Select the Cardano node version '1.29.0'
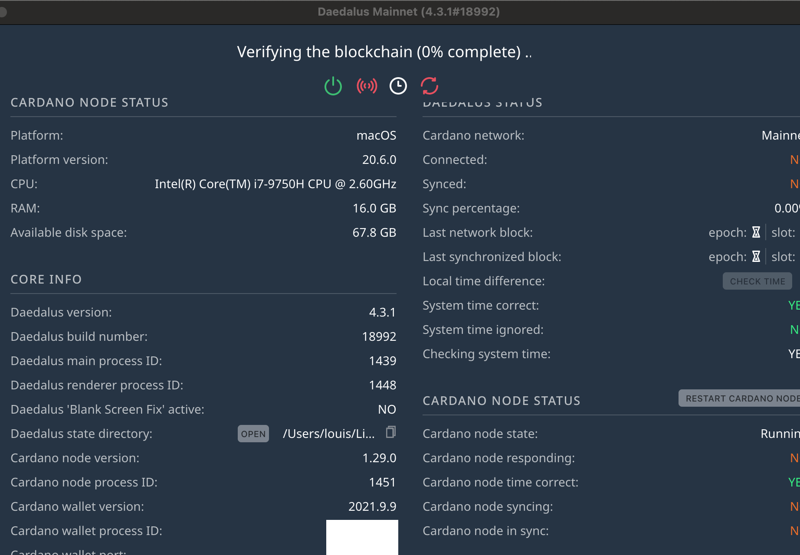Screen dimensions: 800x555 (379, 458)
